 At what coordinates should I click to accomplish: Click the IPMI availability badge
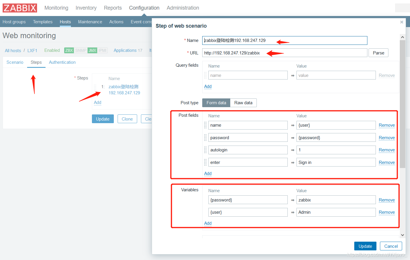[x=102, y=50]
